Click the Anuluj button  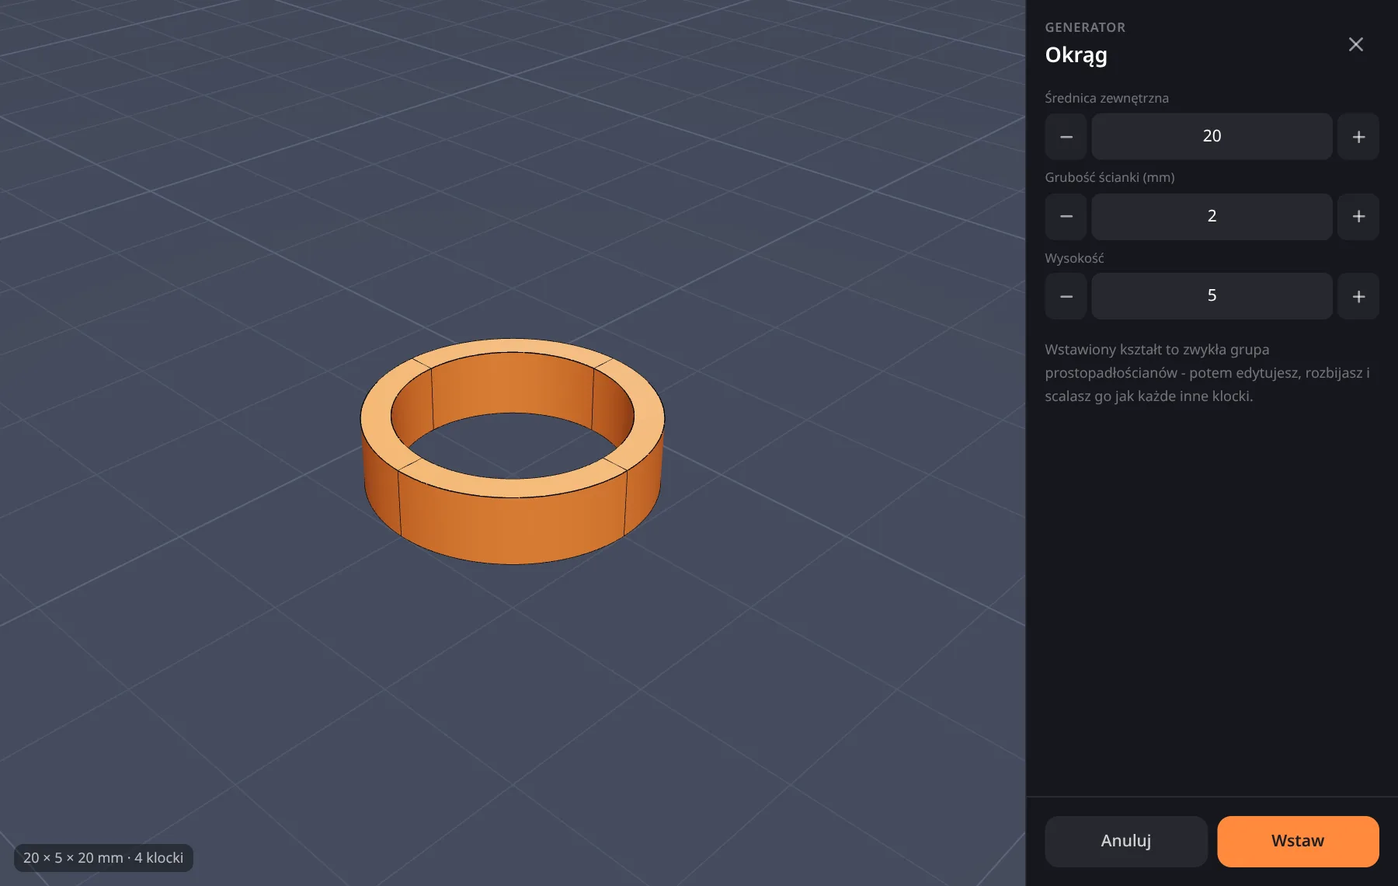coord(1125,841)
